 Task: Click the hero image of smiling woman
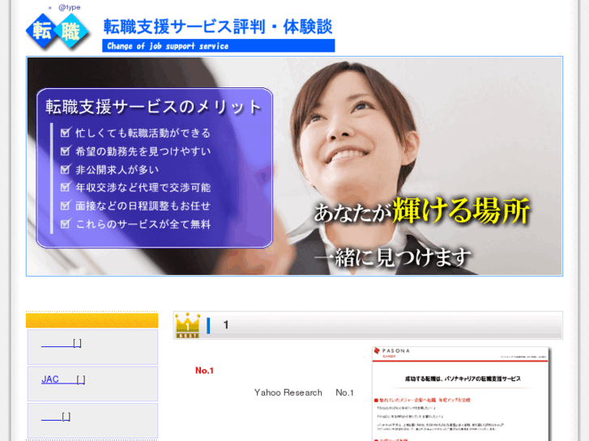click(x=294, y=166)
